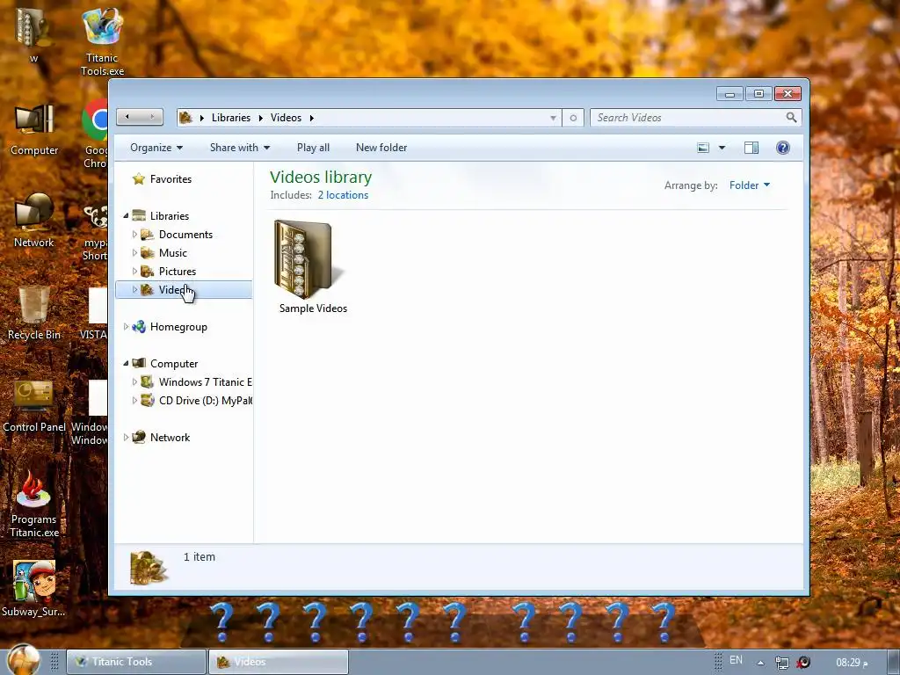Image resolution: width=900 pixels, height=675 pixels.
Task: Click the network tray icon
Action: point(781,663)
